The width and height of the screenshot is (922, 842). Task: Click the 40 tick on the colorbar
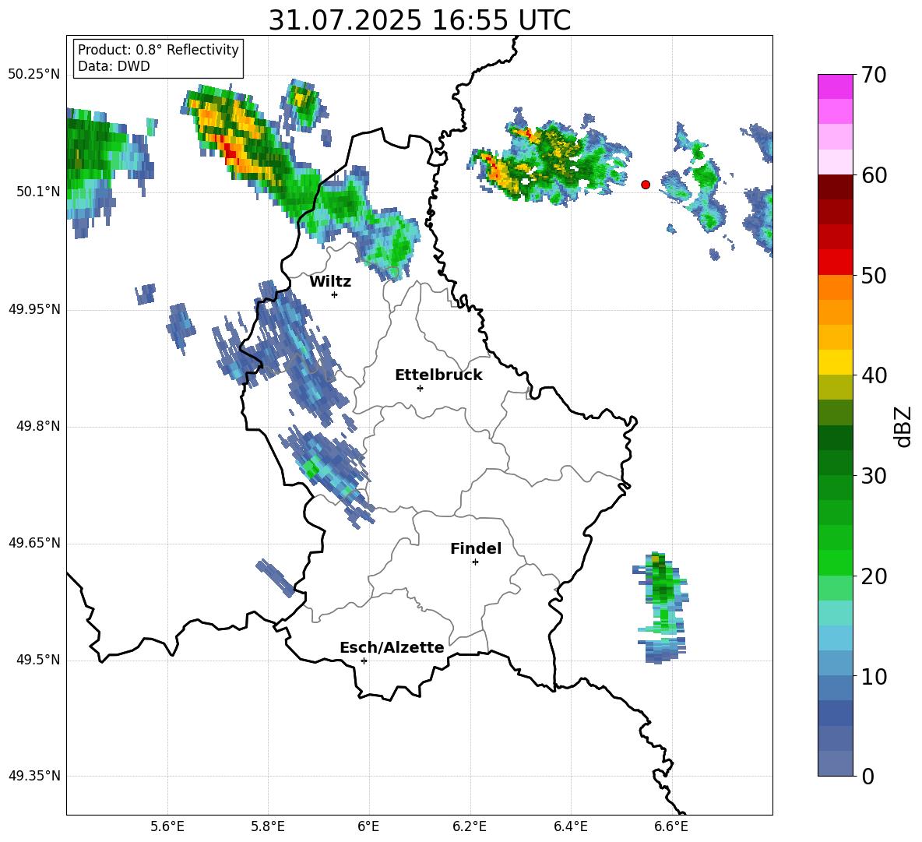pos(874,375)
